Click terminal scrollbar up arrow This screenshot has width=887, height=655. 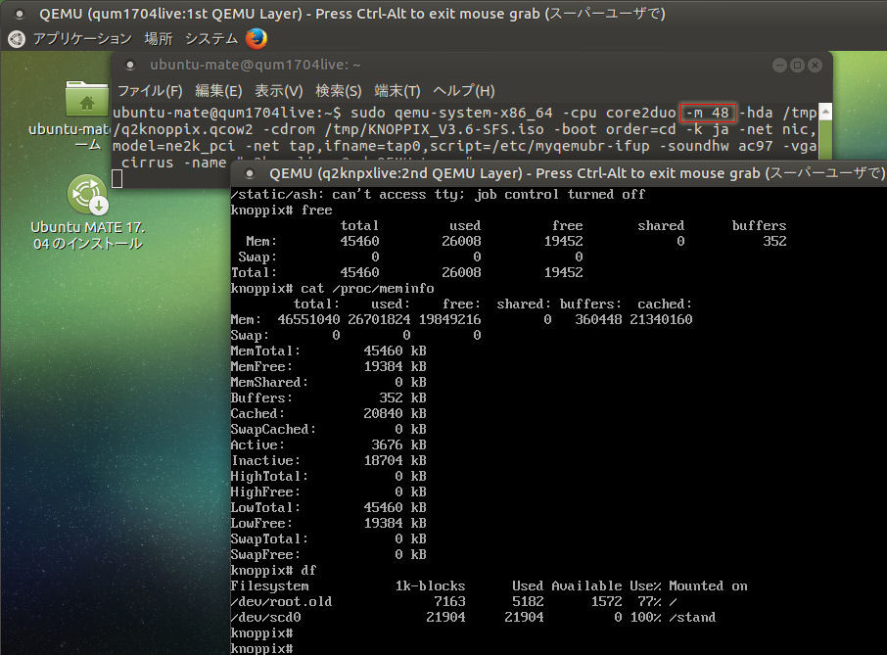[826, 112]
